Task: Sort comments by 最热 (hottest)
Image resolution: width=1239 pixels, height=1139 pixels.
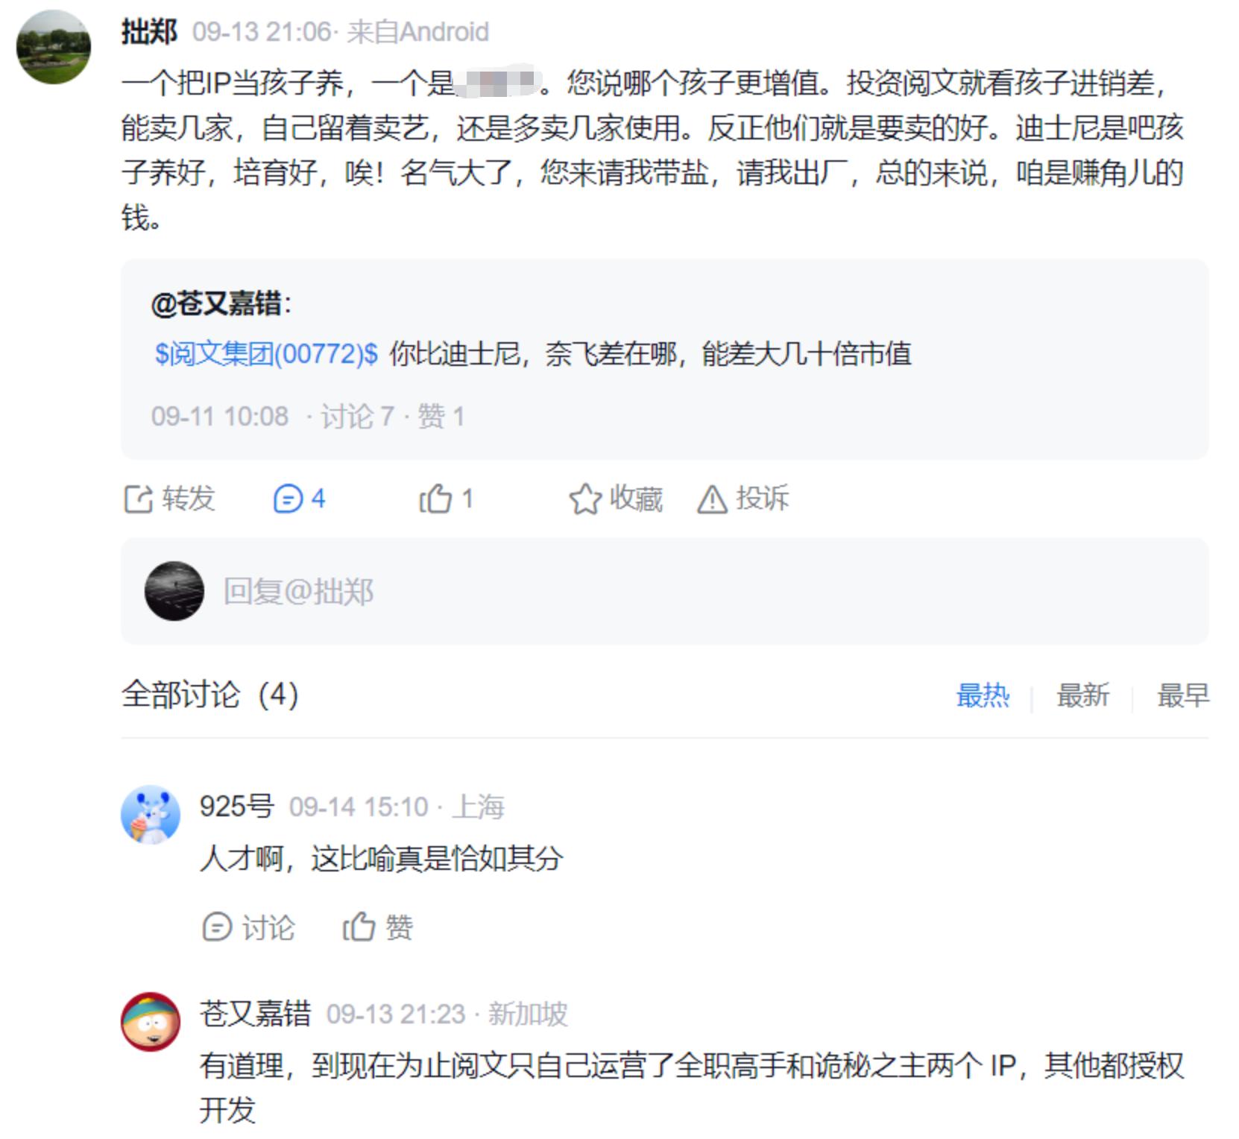Action: click(x=982, y=695)
